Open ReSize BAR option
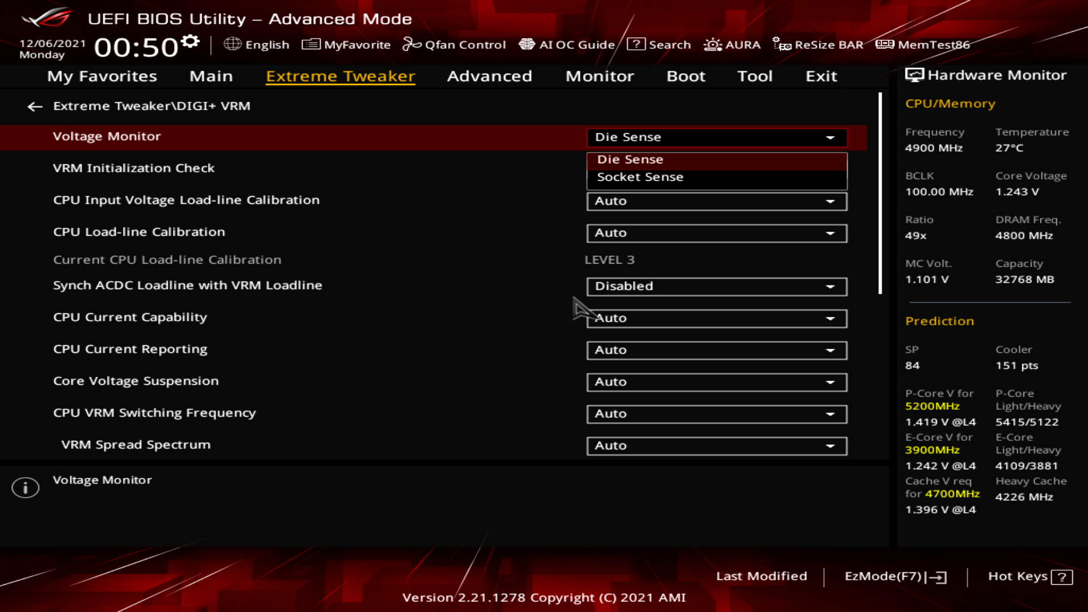 click(x=818, y=44)
